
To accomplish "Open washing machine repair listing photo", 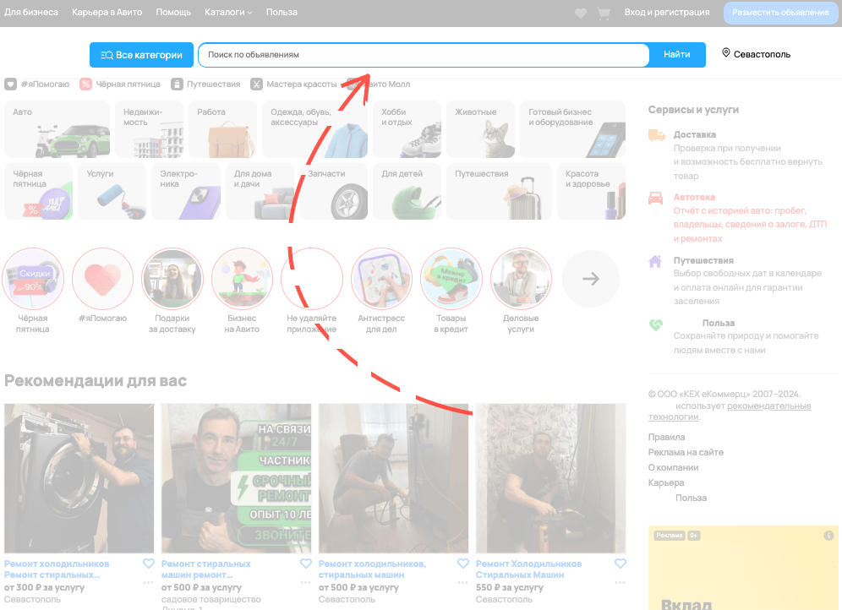I will (79, 478).
